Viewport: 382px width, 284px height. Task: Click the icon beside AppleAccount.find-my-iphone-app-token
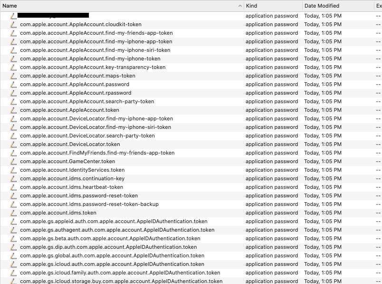point(13,41)
